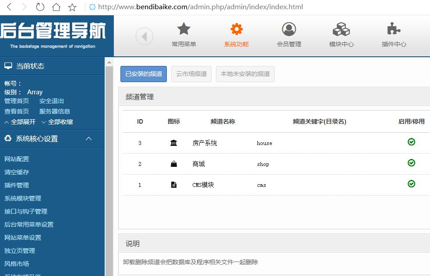Open 模块中心 cubes icon
The width and height of the screenshot is (430, 276).
(x=341, y=30)
